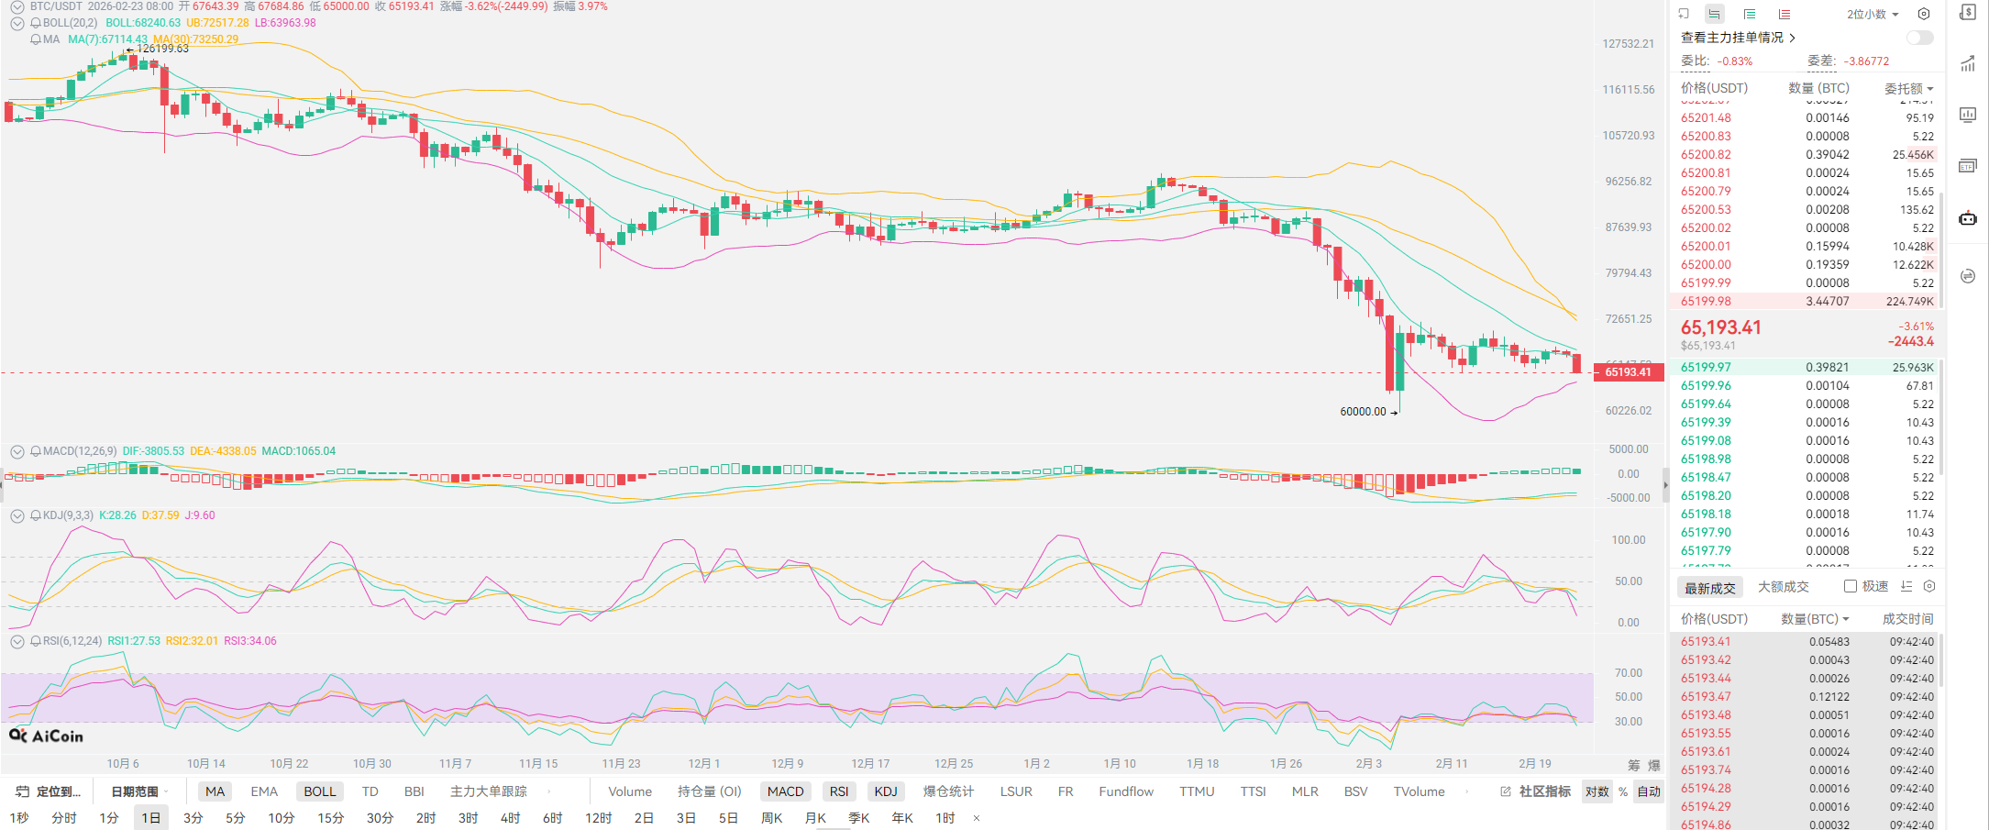The height and width of the screenshot is (830, 1989).
Task: Toggle the 查看主力挂单情况 switch
Action: pos(1919,38)
